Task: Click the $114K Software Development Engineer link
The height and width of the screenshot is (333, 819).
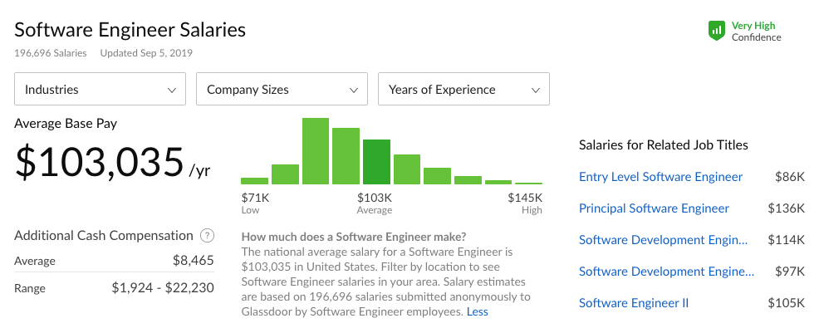Action: (x=664, y=240)
